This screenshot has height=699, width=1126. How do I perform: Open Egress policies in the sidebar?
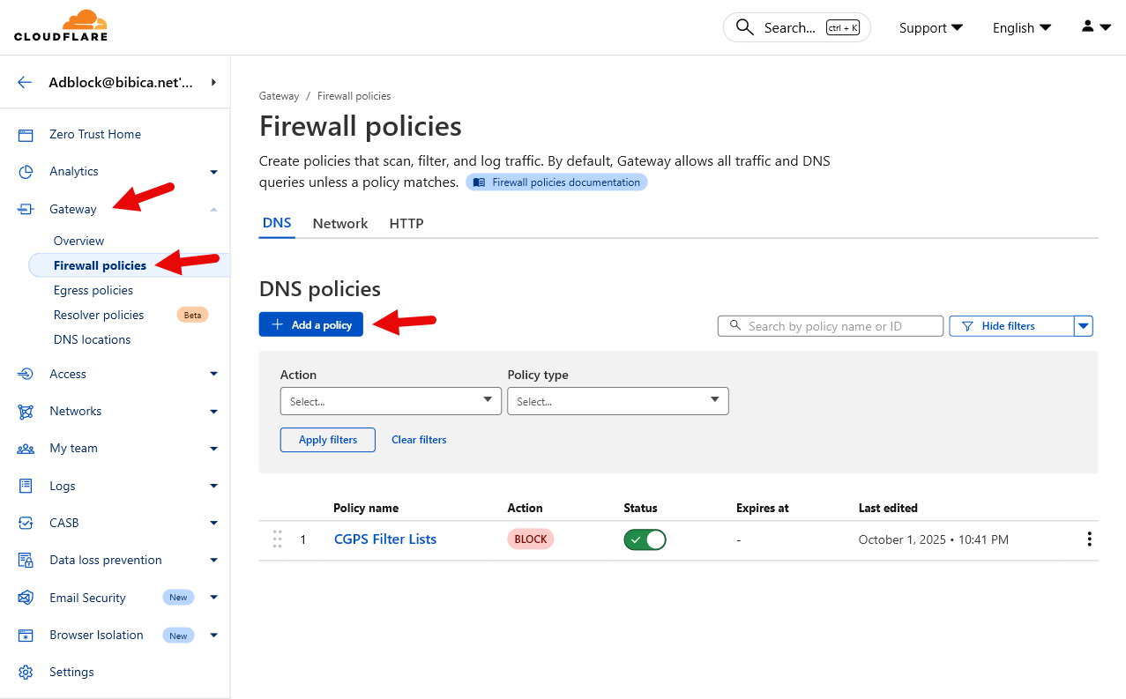pos(93,290)
